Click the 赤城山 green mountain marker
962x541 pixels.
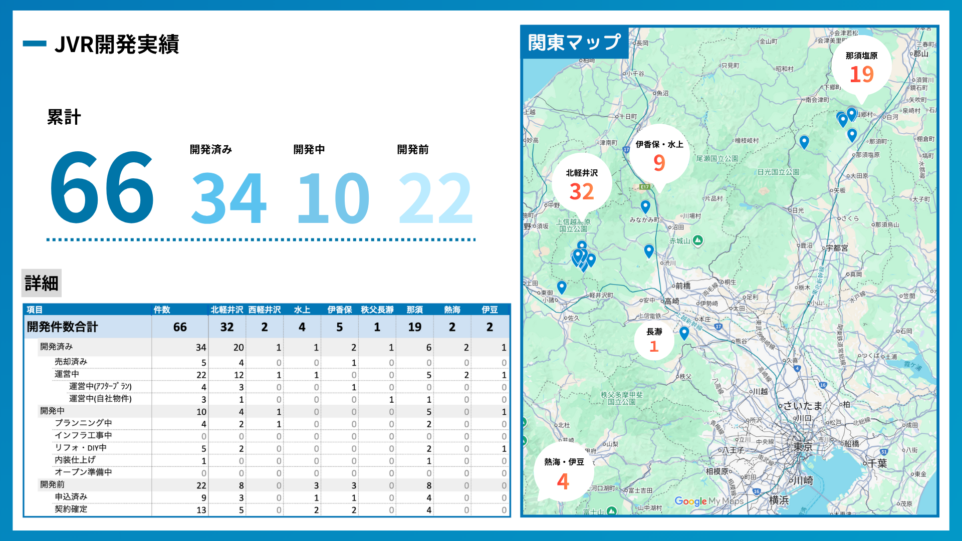point(698,240)
